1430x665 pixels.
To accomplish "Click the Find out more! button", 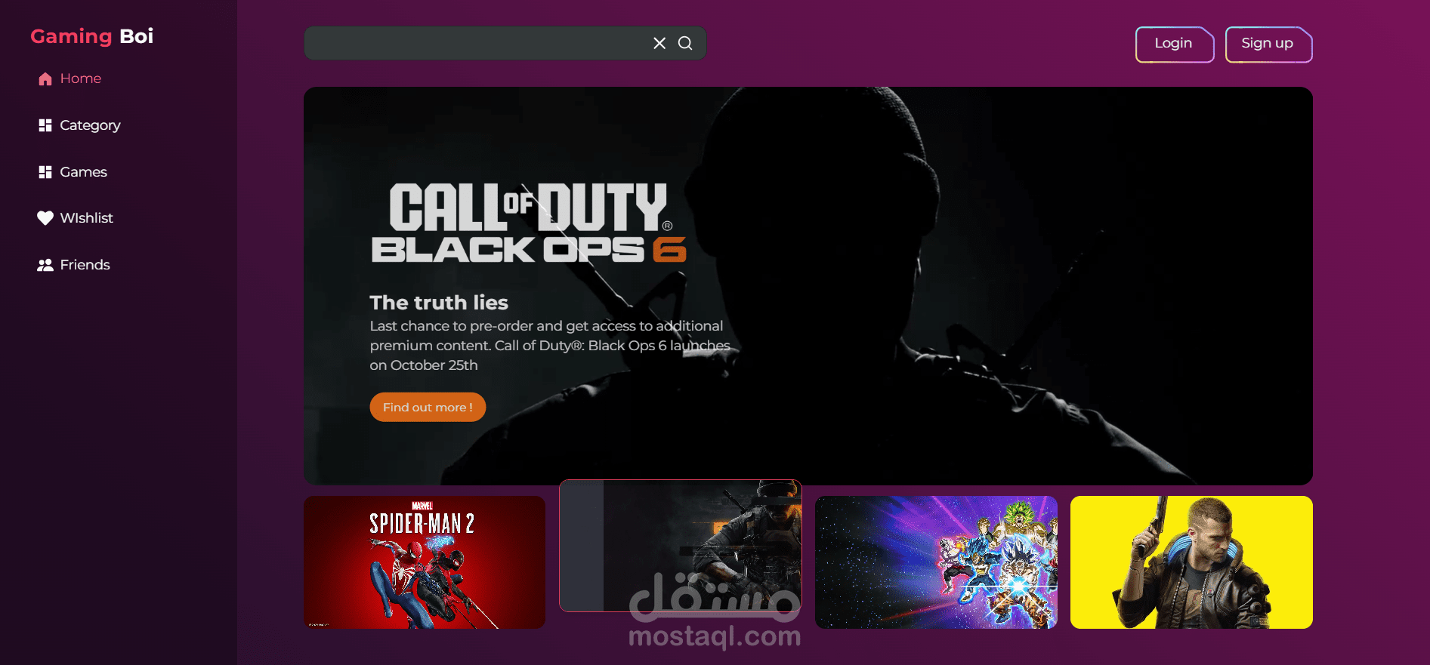I will click(x=428, y=407).
